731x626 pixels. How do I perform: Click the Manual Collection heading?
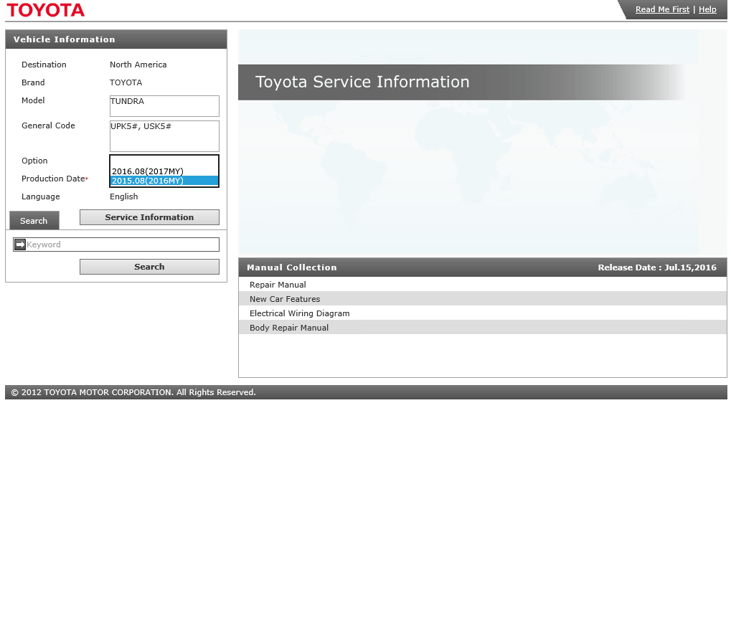291,267
